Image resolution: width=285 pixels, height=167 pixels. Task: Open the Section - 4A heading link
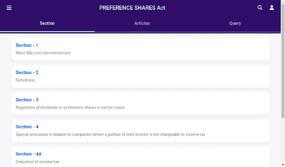pos(29,154)
